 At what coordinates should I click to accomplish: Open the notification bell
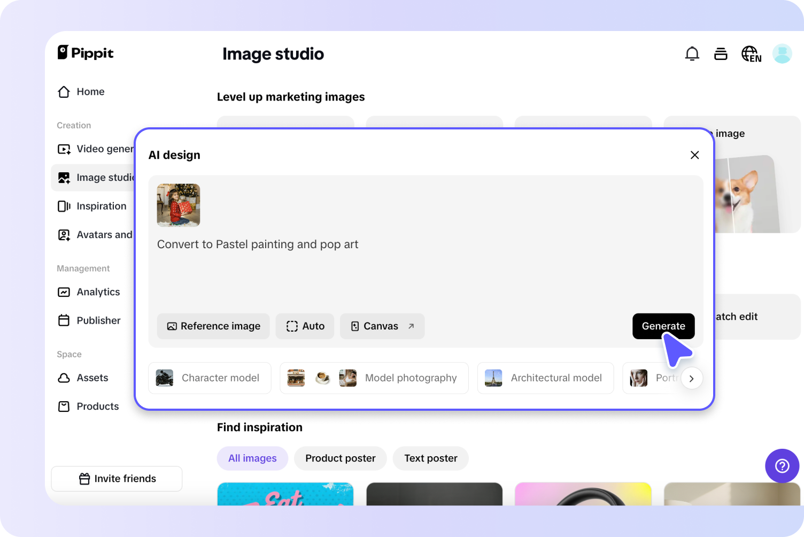692,53
